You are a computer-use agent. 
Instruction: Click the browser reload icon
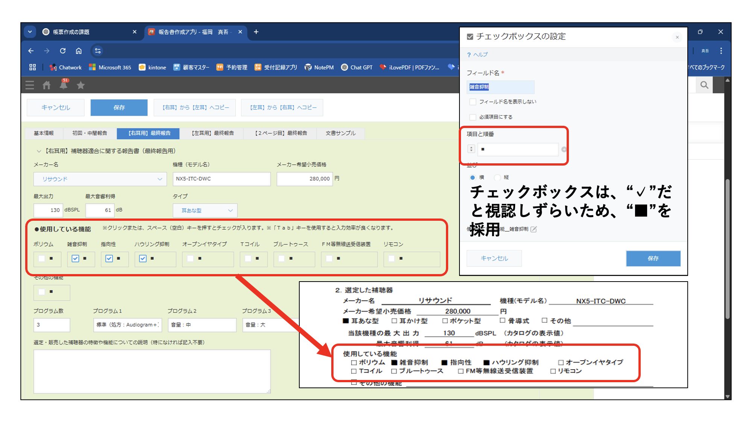tap(63, 51)
